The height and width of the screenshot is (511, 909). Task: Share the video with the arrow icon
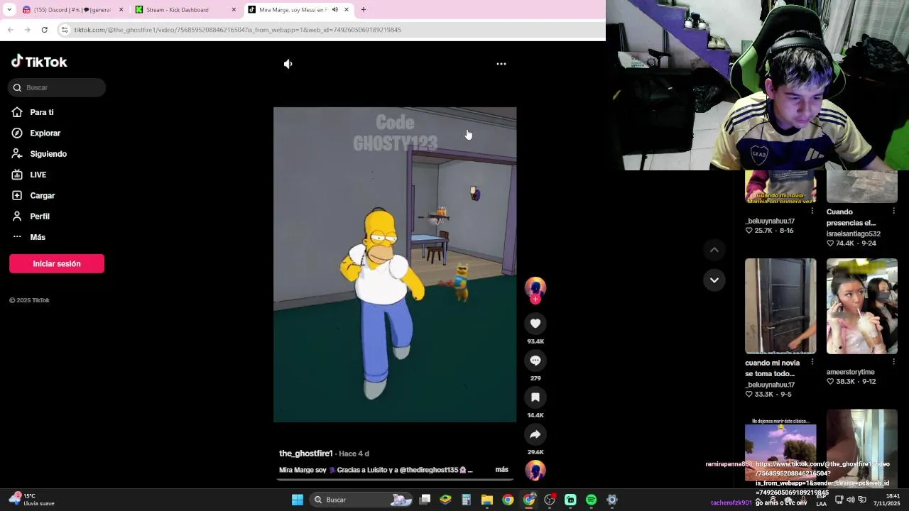(535, 434)
